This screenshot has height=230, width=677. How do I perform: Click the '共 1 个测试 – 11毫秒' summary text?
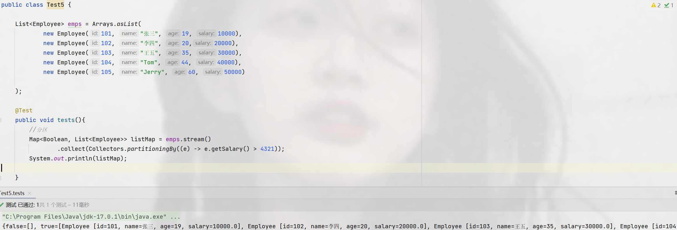(64, 205)
